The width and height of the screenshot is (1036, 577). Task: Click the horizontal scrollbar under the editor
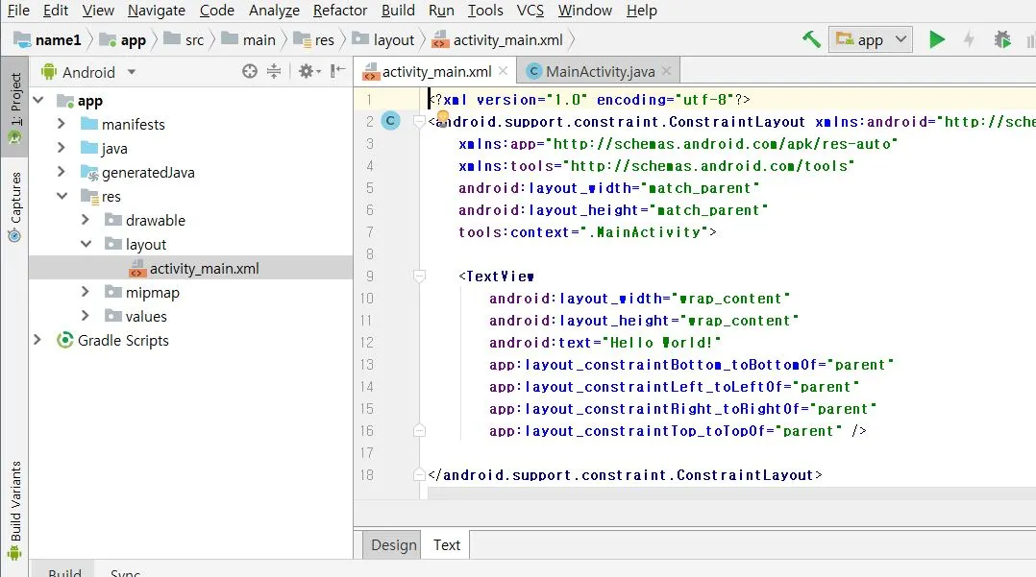[x=731, y=493]
